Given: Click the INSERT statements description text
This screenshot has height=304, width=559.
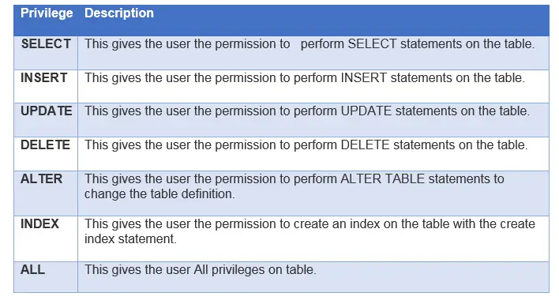Looking at the screenshot, I should coord(305,78).
